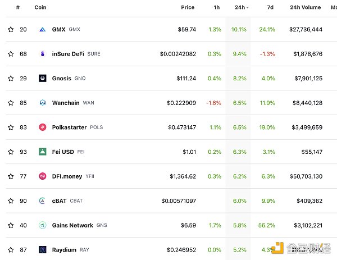
Task: Open the Polkastarter coin page link
Action: click(x=69, y=127)
